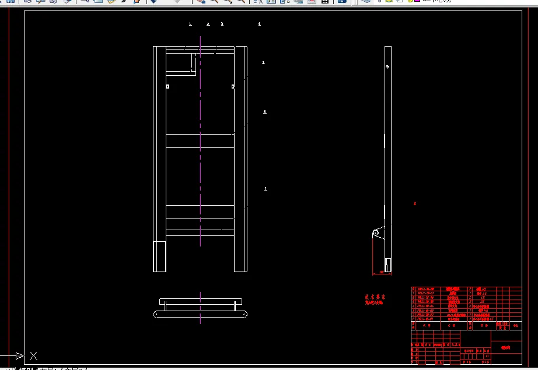The image size is (538, 370).
Task: Click the blue Help icon in toolbar
Action: [x=342, y=1]
